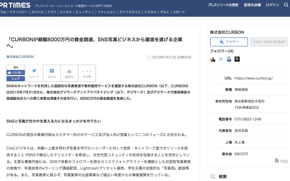Click the phone number 070-2802-1248
The image size is (290, 181).
click(248, 119)
